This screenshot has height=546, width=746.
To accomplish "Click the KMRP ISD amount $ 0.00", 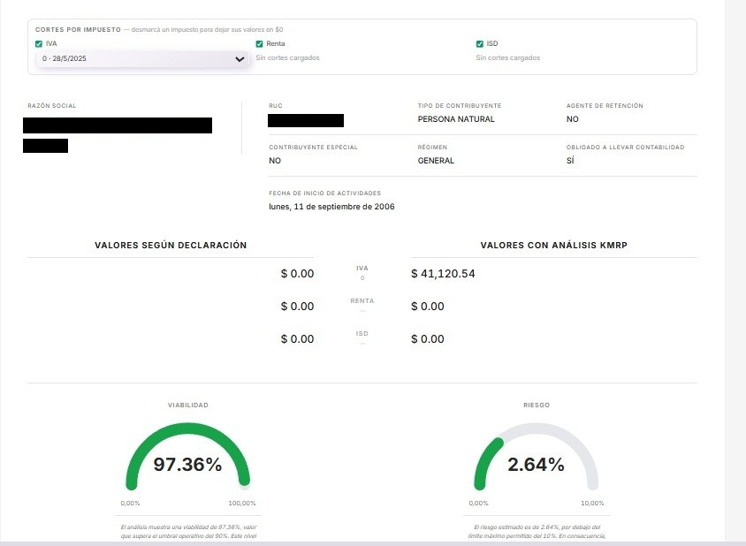I will tap(428, 339).
